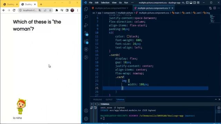
Task: Open the Chrome three-dot menu
Action: tap(77, 10)
